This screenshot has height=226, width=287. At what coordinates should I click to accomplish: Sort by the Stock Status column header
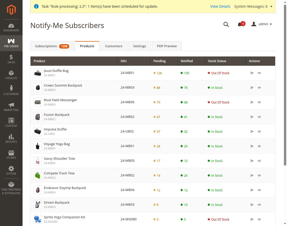tap(225, 61)
